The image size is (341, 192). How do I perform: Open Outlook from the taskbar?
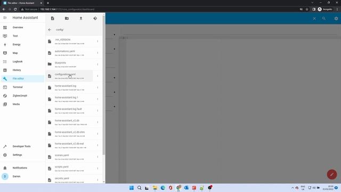tap(186, 188)
